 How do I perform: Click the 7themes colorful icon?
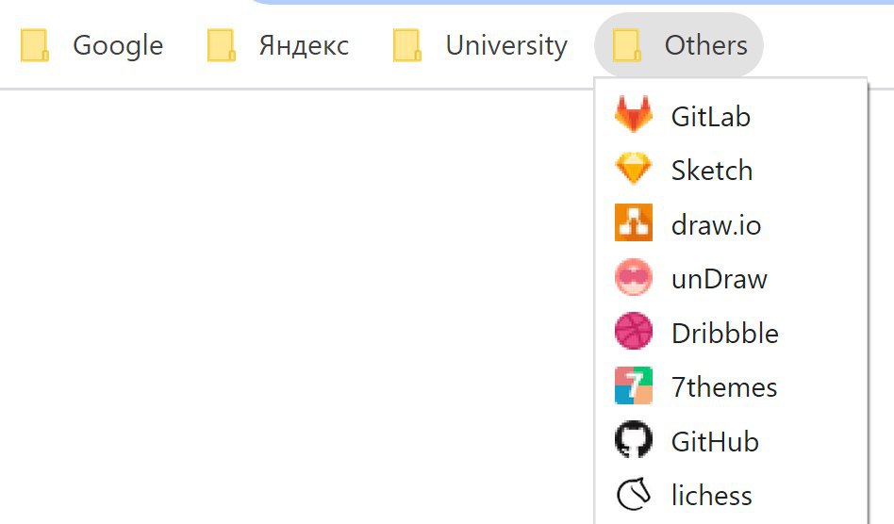tap(634, 385)
